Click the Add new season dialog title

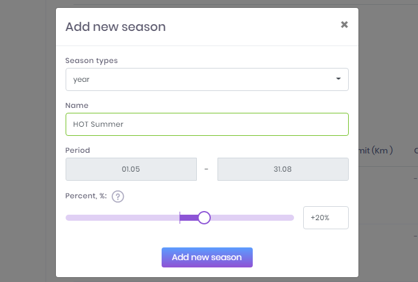click(x=115, y=27)
